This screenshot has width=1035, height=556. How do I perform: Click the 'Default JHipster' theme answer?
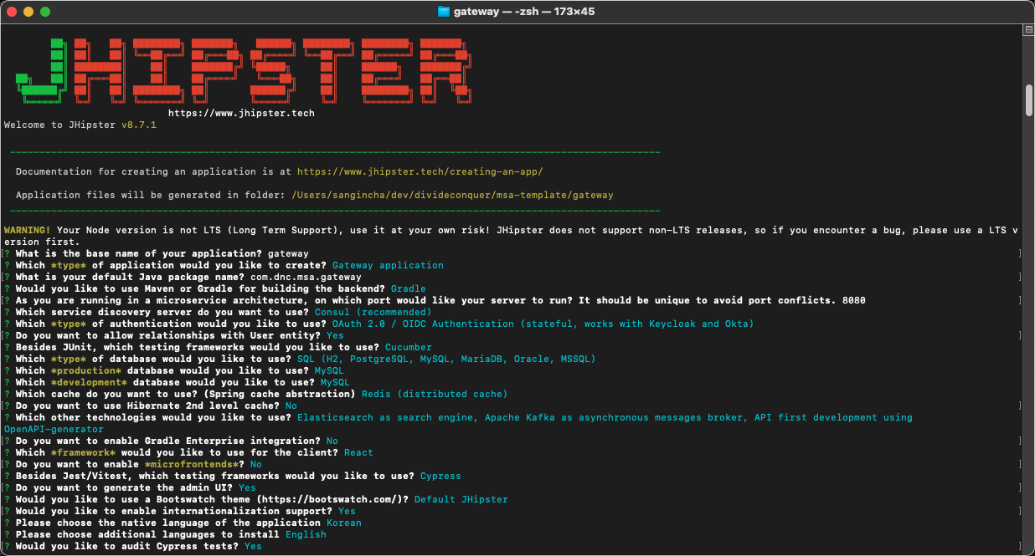coord(461,499)
